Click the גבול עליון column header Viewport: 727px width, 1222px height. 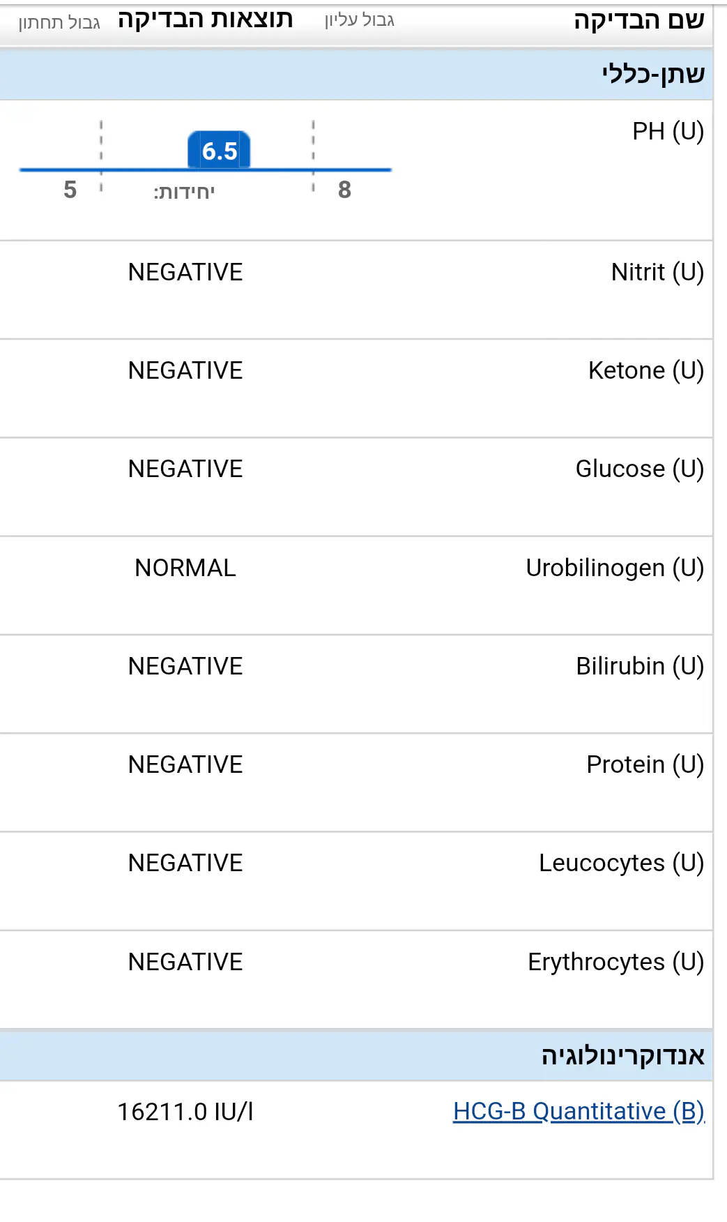click(359, 21)
